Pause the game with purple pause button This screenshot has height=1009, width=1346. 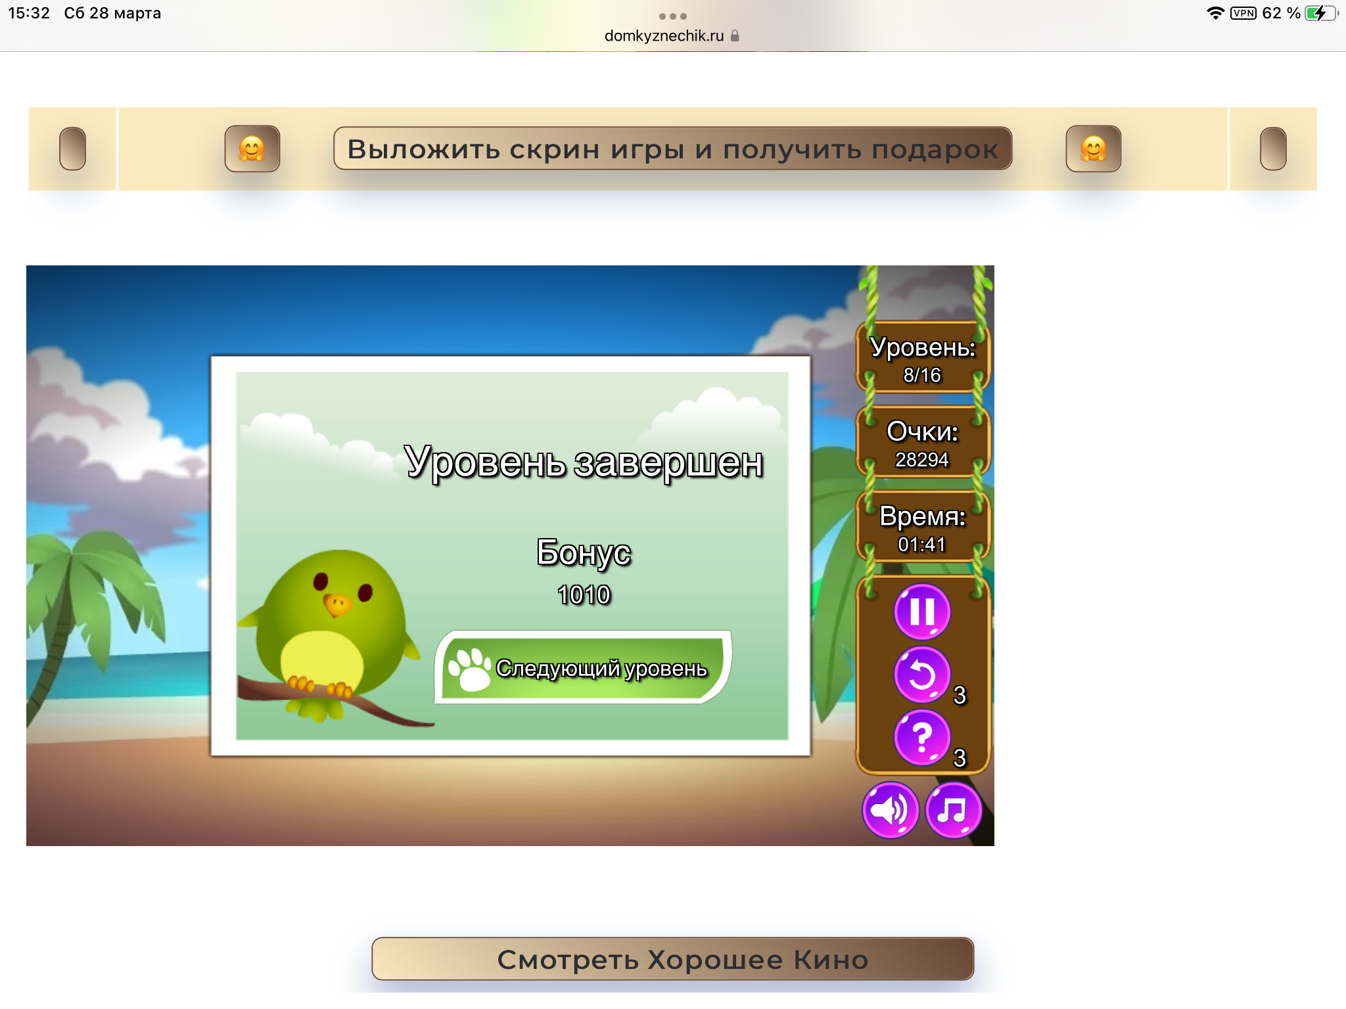click(921, 611)
